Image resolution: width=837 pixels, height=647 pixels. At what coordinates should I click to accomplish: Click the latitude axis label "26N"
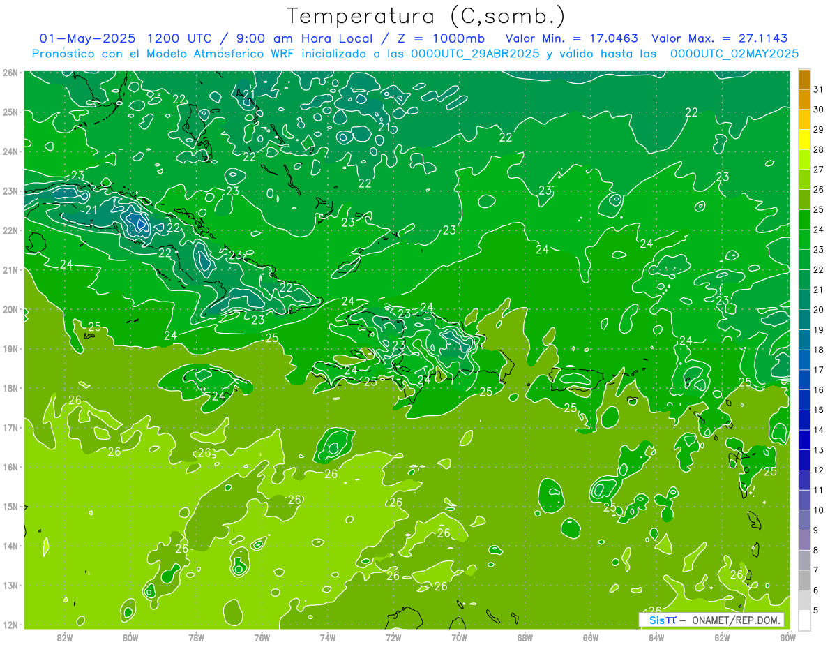tap(10, 73)
